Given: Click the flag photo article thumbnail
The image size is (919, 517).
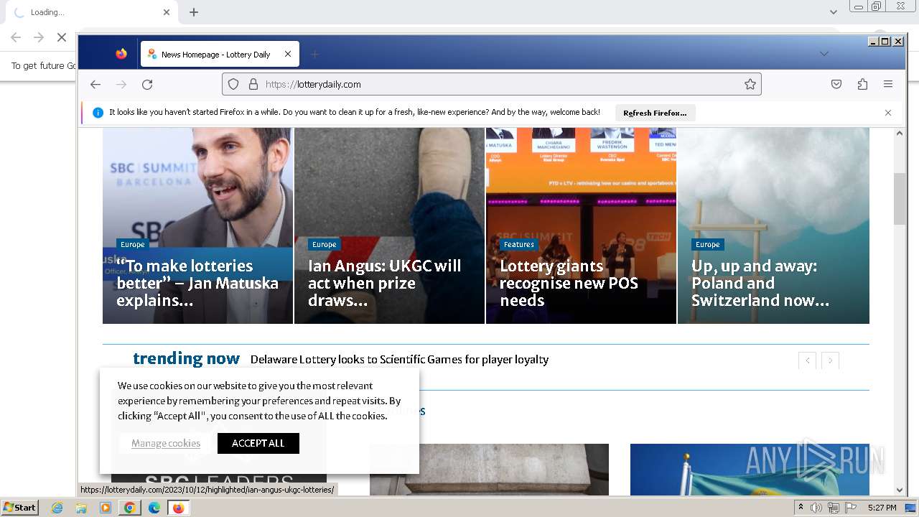Looking at the screenshot, I should (750, 470).
